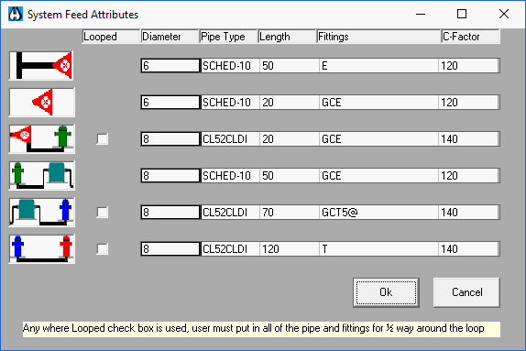Click the length field showing 70
The width and height of the screenshot is (526, 351).
point(290,212)
